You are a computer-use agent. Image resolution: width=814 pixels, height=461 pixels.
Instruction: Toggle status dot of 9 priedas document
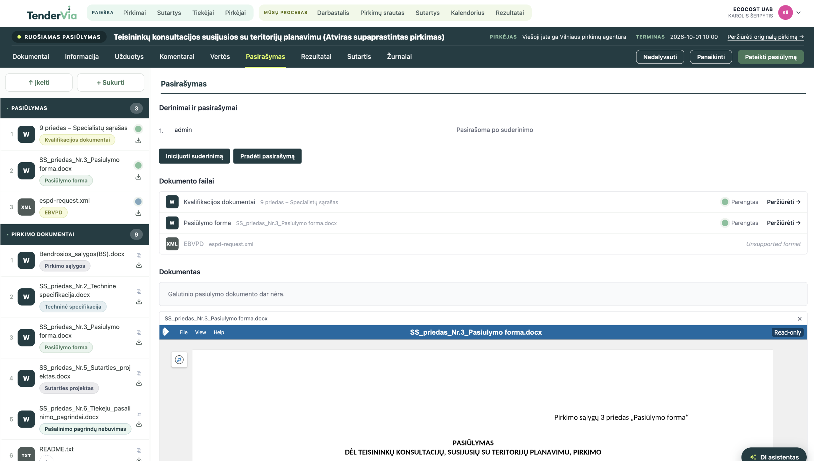coord(138,129)
